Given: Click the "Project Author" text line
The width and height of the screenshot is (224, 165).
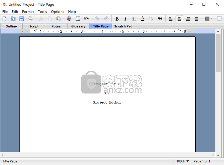Looking at the screenshot, I should pos(107,102).
